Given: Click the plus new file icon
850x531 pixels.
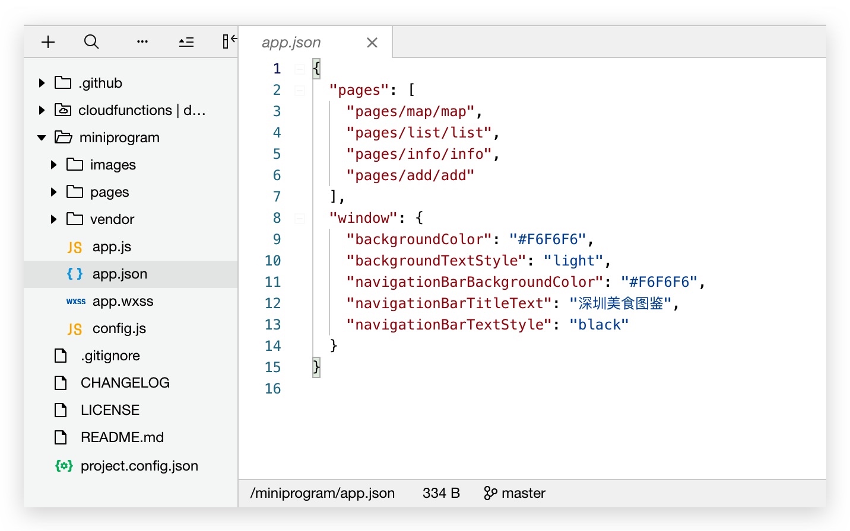Looking at the screenshot, I should [x=48, y=41].
